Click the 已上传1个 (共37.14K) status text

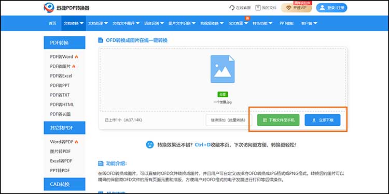(123, 120)
